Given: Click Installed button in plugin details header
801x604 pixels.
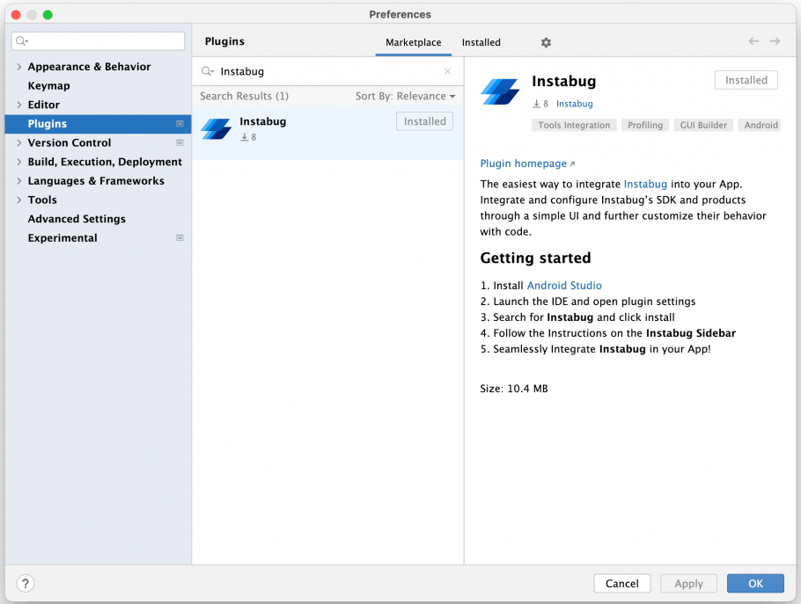Looking at the screenshot, I should pyautogui.click(x=746, y=80).
